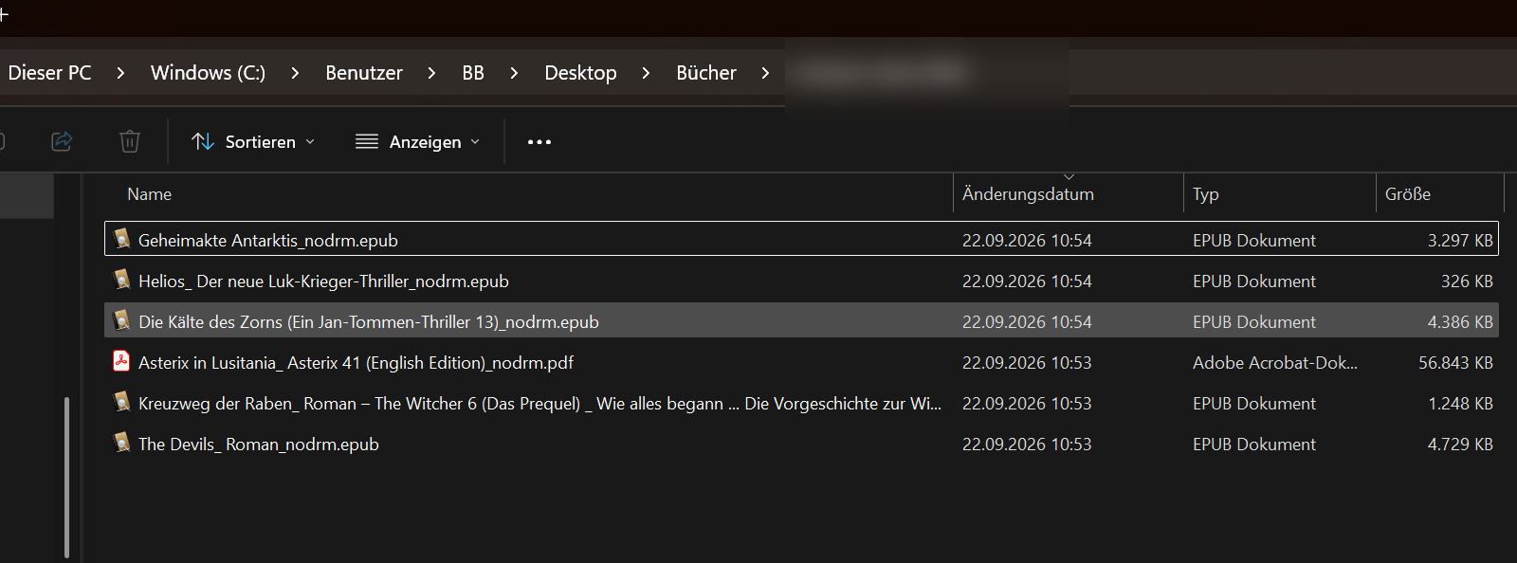Select Helios_ Der neue Luk-Krieger-Thriller file

pos(801,281)
